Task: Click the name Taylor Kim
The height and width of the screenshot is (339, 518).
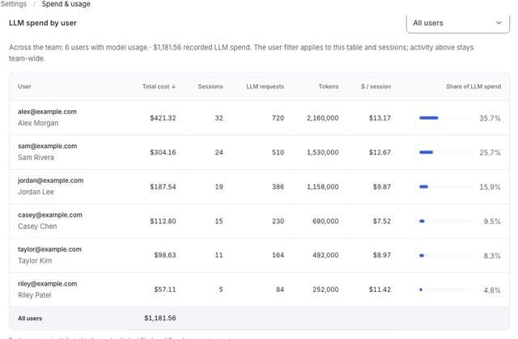Action: 35,261
